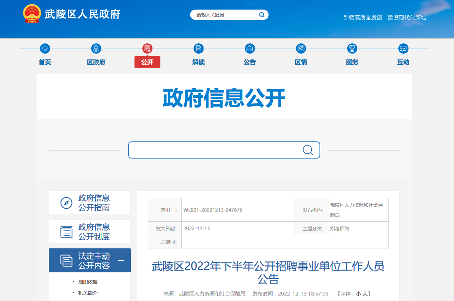Click the 区情 map icon
454x301 pixels.
tap(301, 49)
